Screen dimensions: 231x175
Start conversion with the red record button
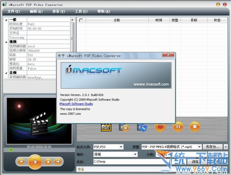coord(160,127)
